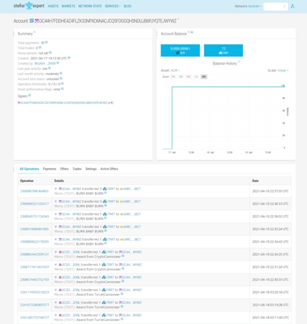Expand details of the 22:34:45 operation
The image size is (307, 324).
point(55,239)
